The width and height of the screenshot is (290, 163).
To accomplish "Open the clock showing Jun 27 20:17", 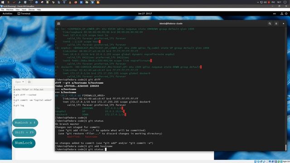I will [x=145, y=14].
